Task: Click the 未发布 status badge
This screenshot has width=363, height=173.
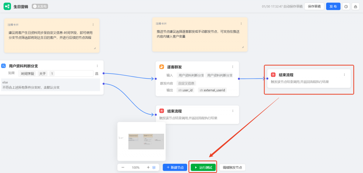Action: (40, 6)
